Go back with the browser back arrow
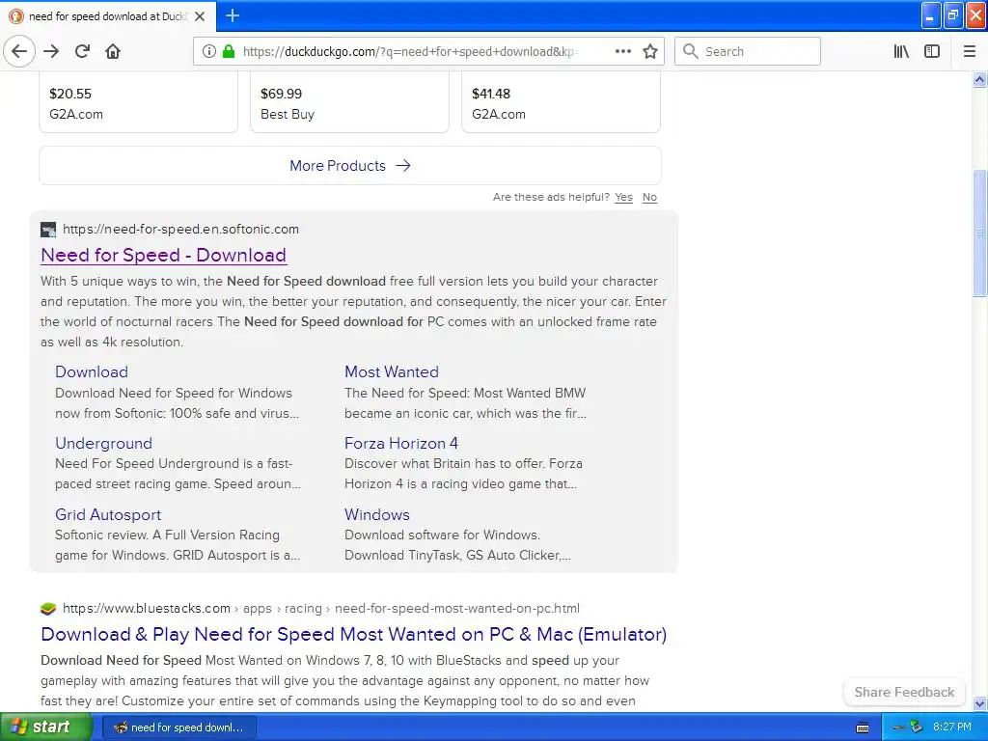Image resolution: width=988 pixels, height=741 pixels. (x=19, y=51)
